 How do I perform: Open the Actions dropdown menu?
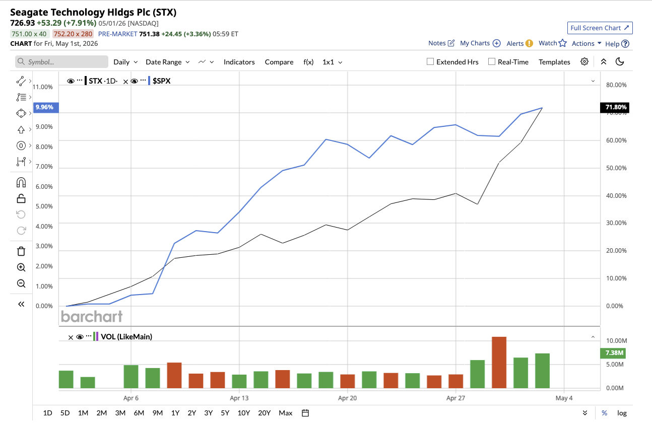click(586, 43)
